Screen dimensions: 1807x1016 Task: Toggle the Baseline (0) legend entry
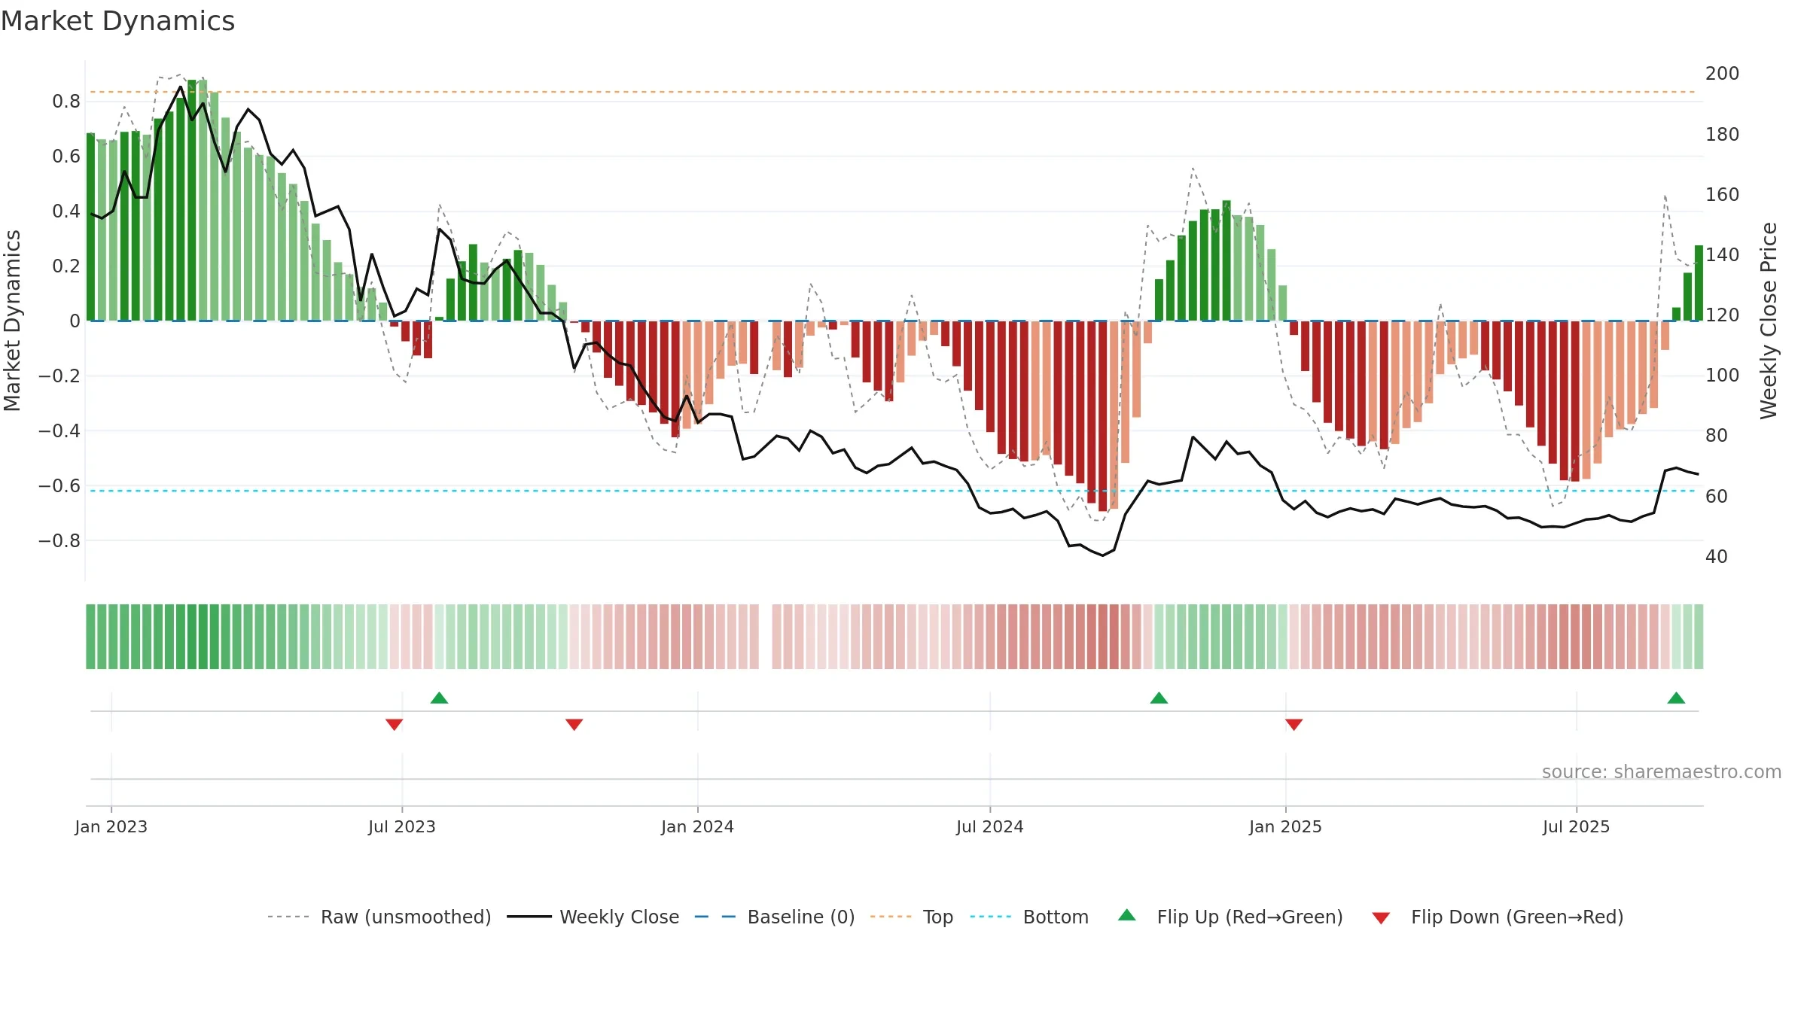[x=775, y=917]
